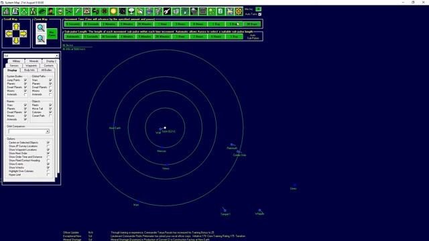The width and height of the screenshot is (429, 241).
Task: Set sub-pulse length to 6 Hours
Action: coord(216,36)
